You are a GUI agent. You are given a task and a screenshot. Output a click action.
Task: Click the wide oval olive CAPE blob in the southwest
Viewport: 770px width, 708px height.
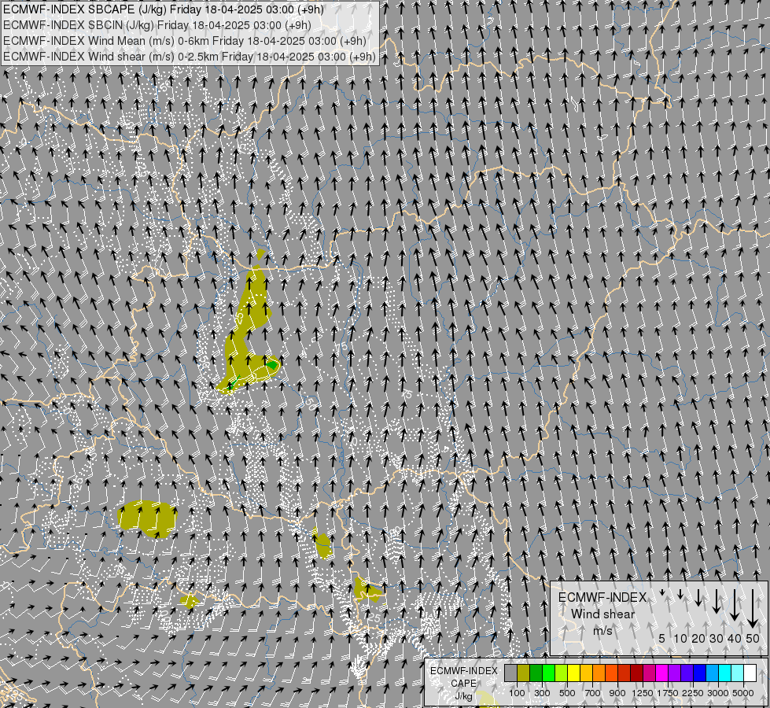147,519
